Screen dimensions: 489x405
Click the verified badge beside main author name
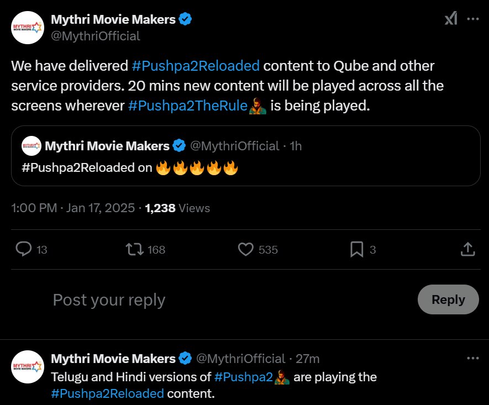(185, 20)
